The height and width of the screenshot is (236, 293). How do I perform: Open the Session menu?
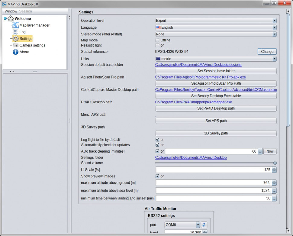pos(25,11)
